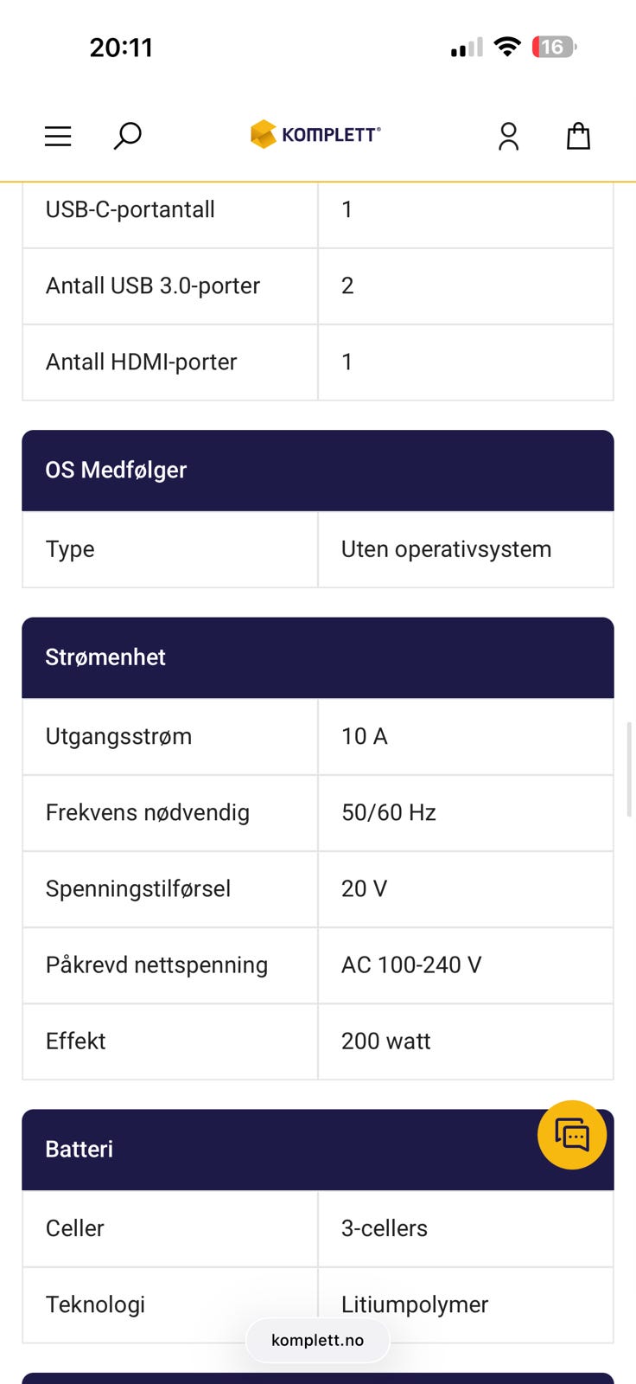Go to homepage via Komplett logo
636x1384 pixels.
coord(315,134)
